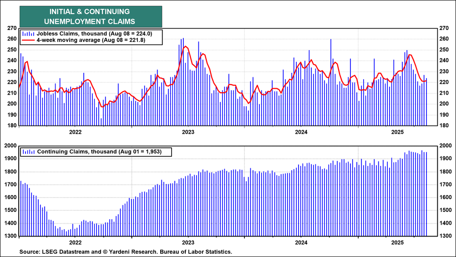Select the 2024 label under the top chart
Viewport: 456px width, 257px height.
click(301, 132)
